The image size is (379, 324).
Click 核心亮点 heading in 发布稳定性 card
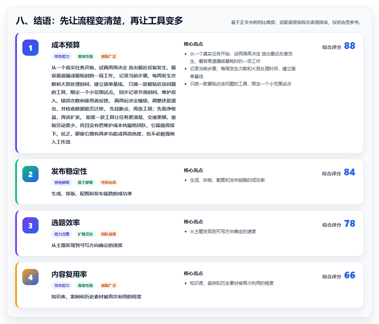[193, 170]
